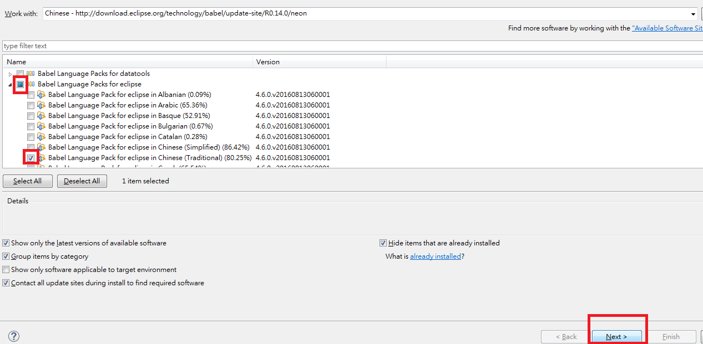Toggle Group items by category checkbox

6,256
